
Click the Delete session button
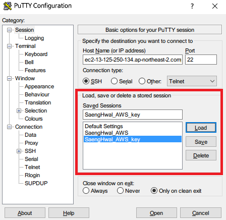point(201,155)
